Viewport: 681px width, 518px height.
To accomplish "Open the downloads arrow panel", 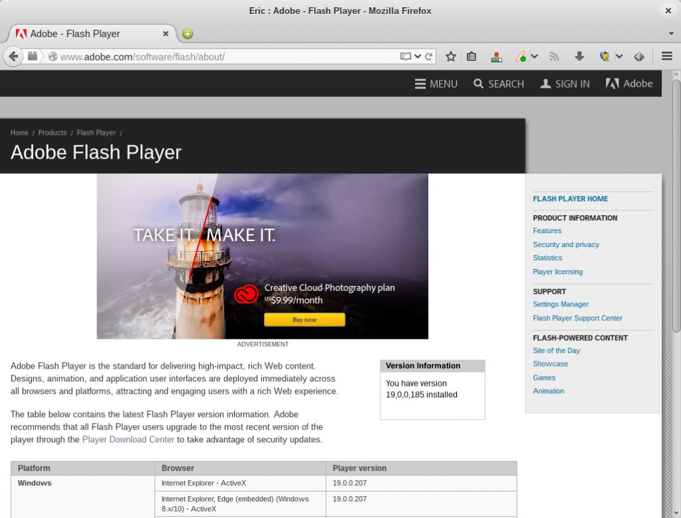I will [579, 56].
